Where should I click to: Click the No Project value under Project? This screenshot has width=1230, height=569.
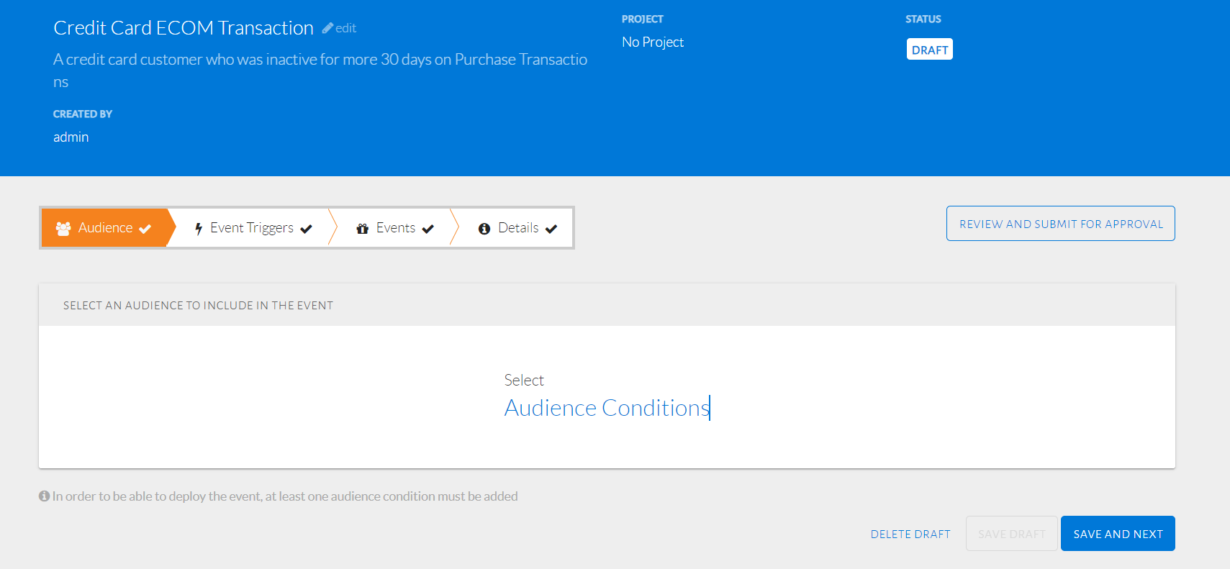point(652,42)
